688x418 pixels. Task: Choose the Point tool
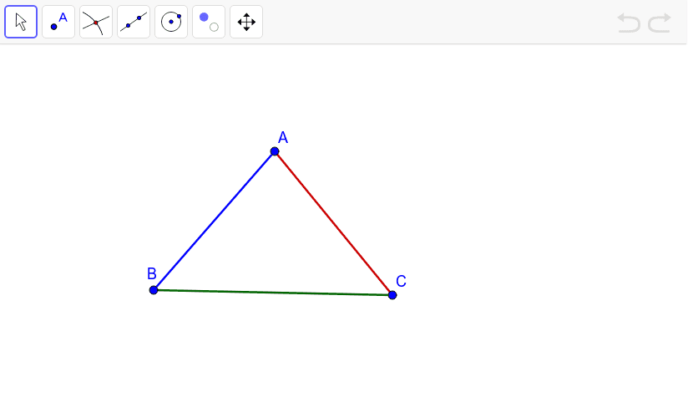click(x=58, y=22)
